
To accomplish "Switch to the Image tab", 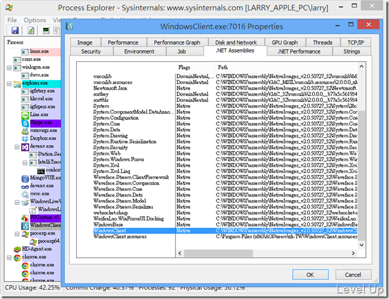I will [85, 43].
